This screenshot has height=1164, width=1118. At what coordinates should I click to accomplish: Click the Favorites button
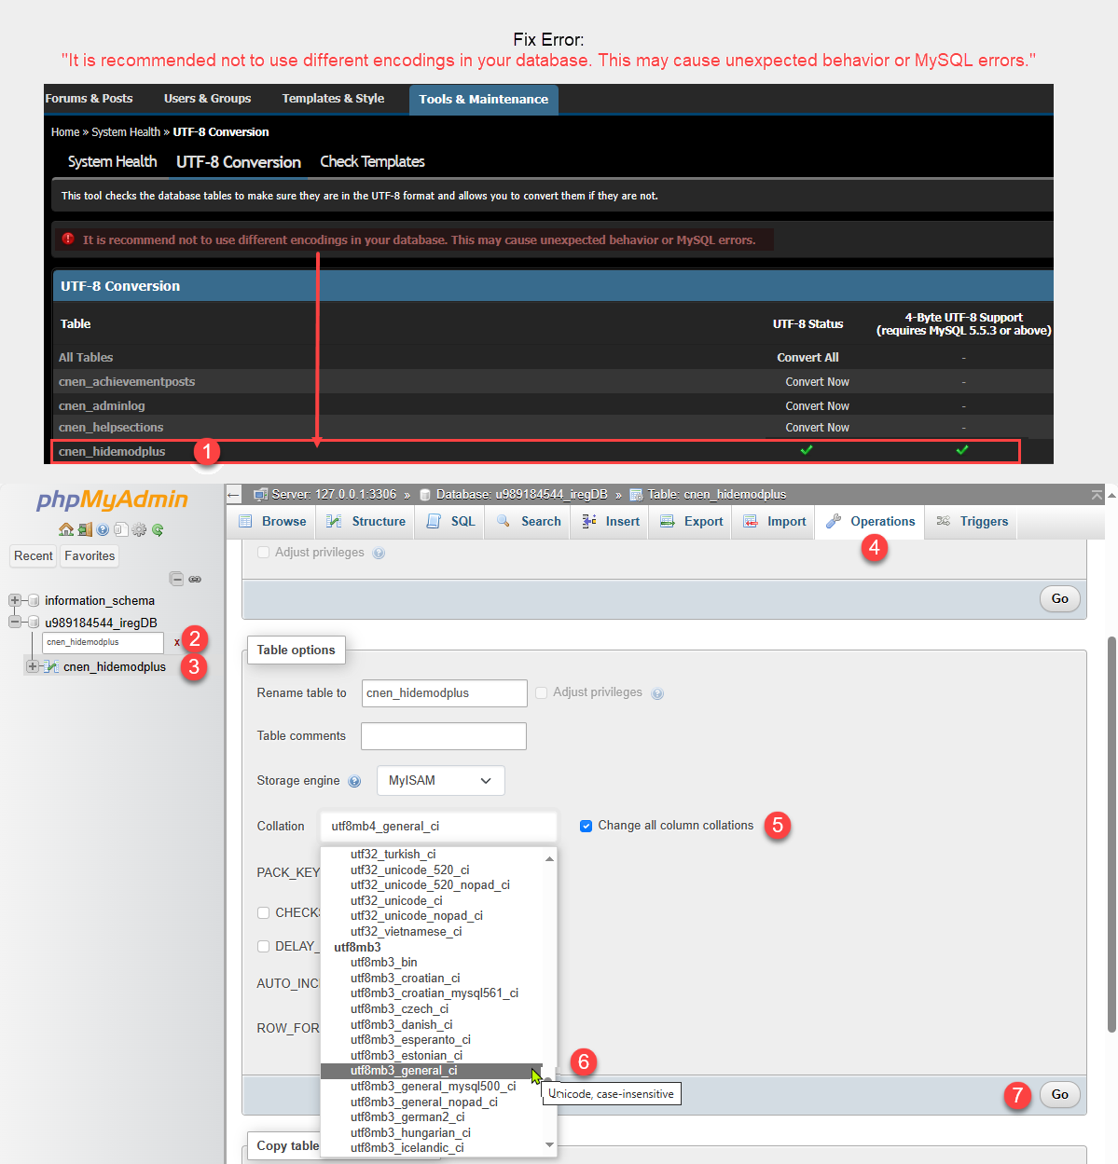click(90, 556)
